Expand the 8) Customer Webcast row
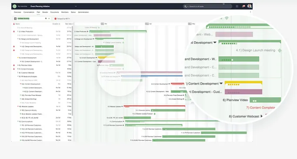The width and height of the screenshot is (297, 159). pyautogui.click(x=18, y=73)
